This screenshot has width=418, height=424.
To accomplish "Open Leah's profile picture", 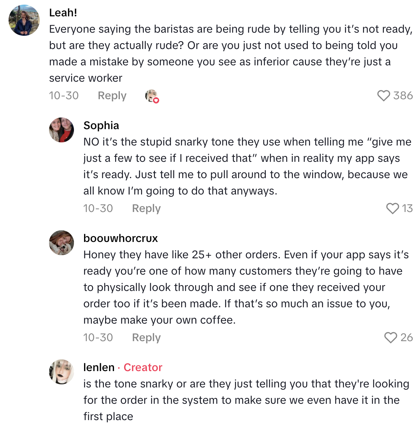I will click(x=24, y=20).
